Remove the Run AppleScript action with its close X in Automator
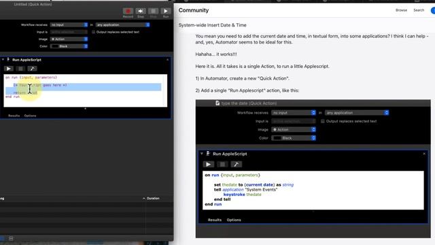Image resolution: width=435 pixels, height=245 pixels. (167, 59)
